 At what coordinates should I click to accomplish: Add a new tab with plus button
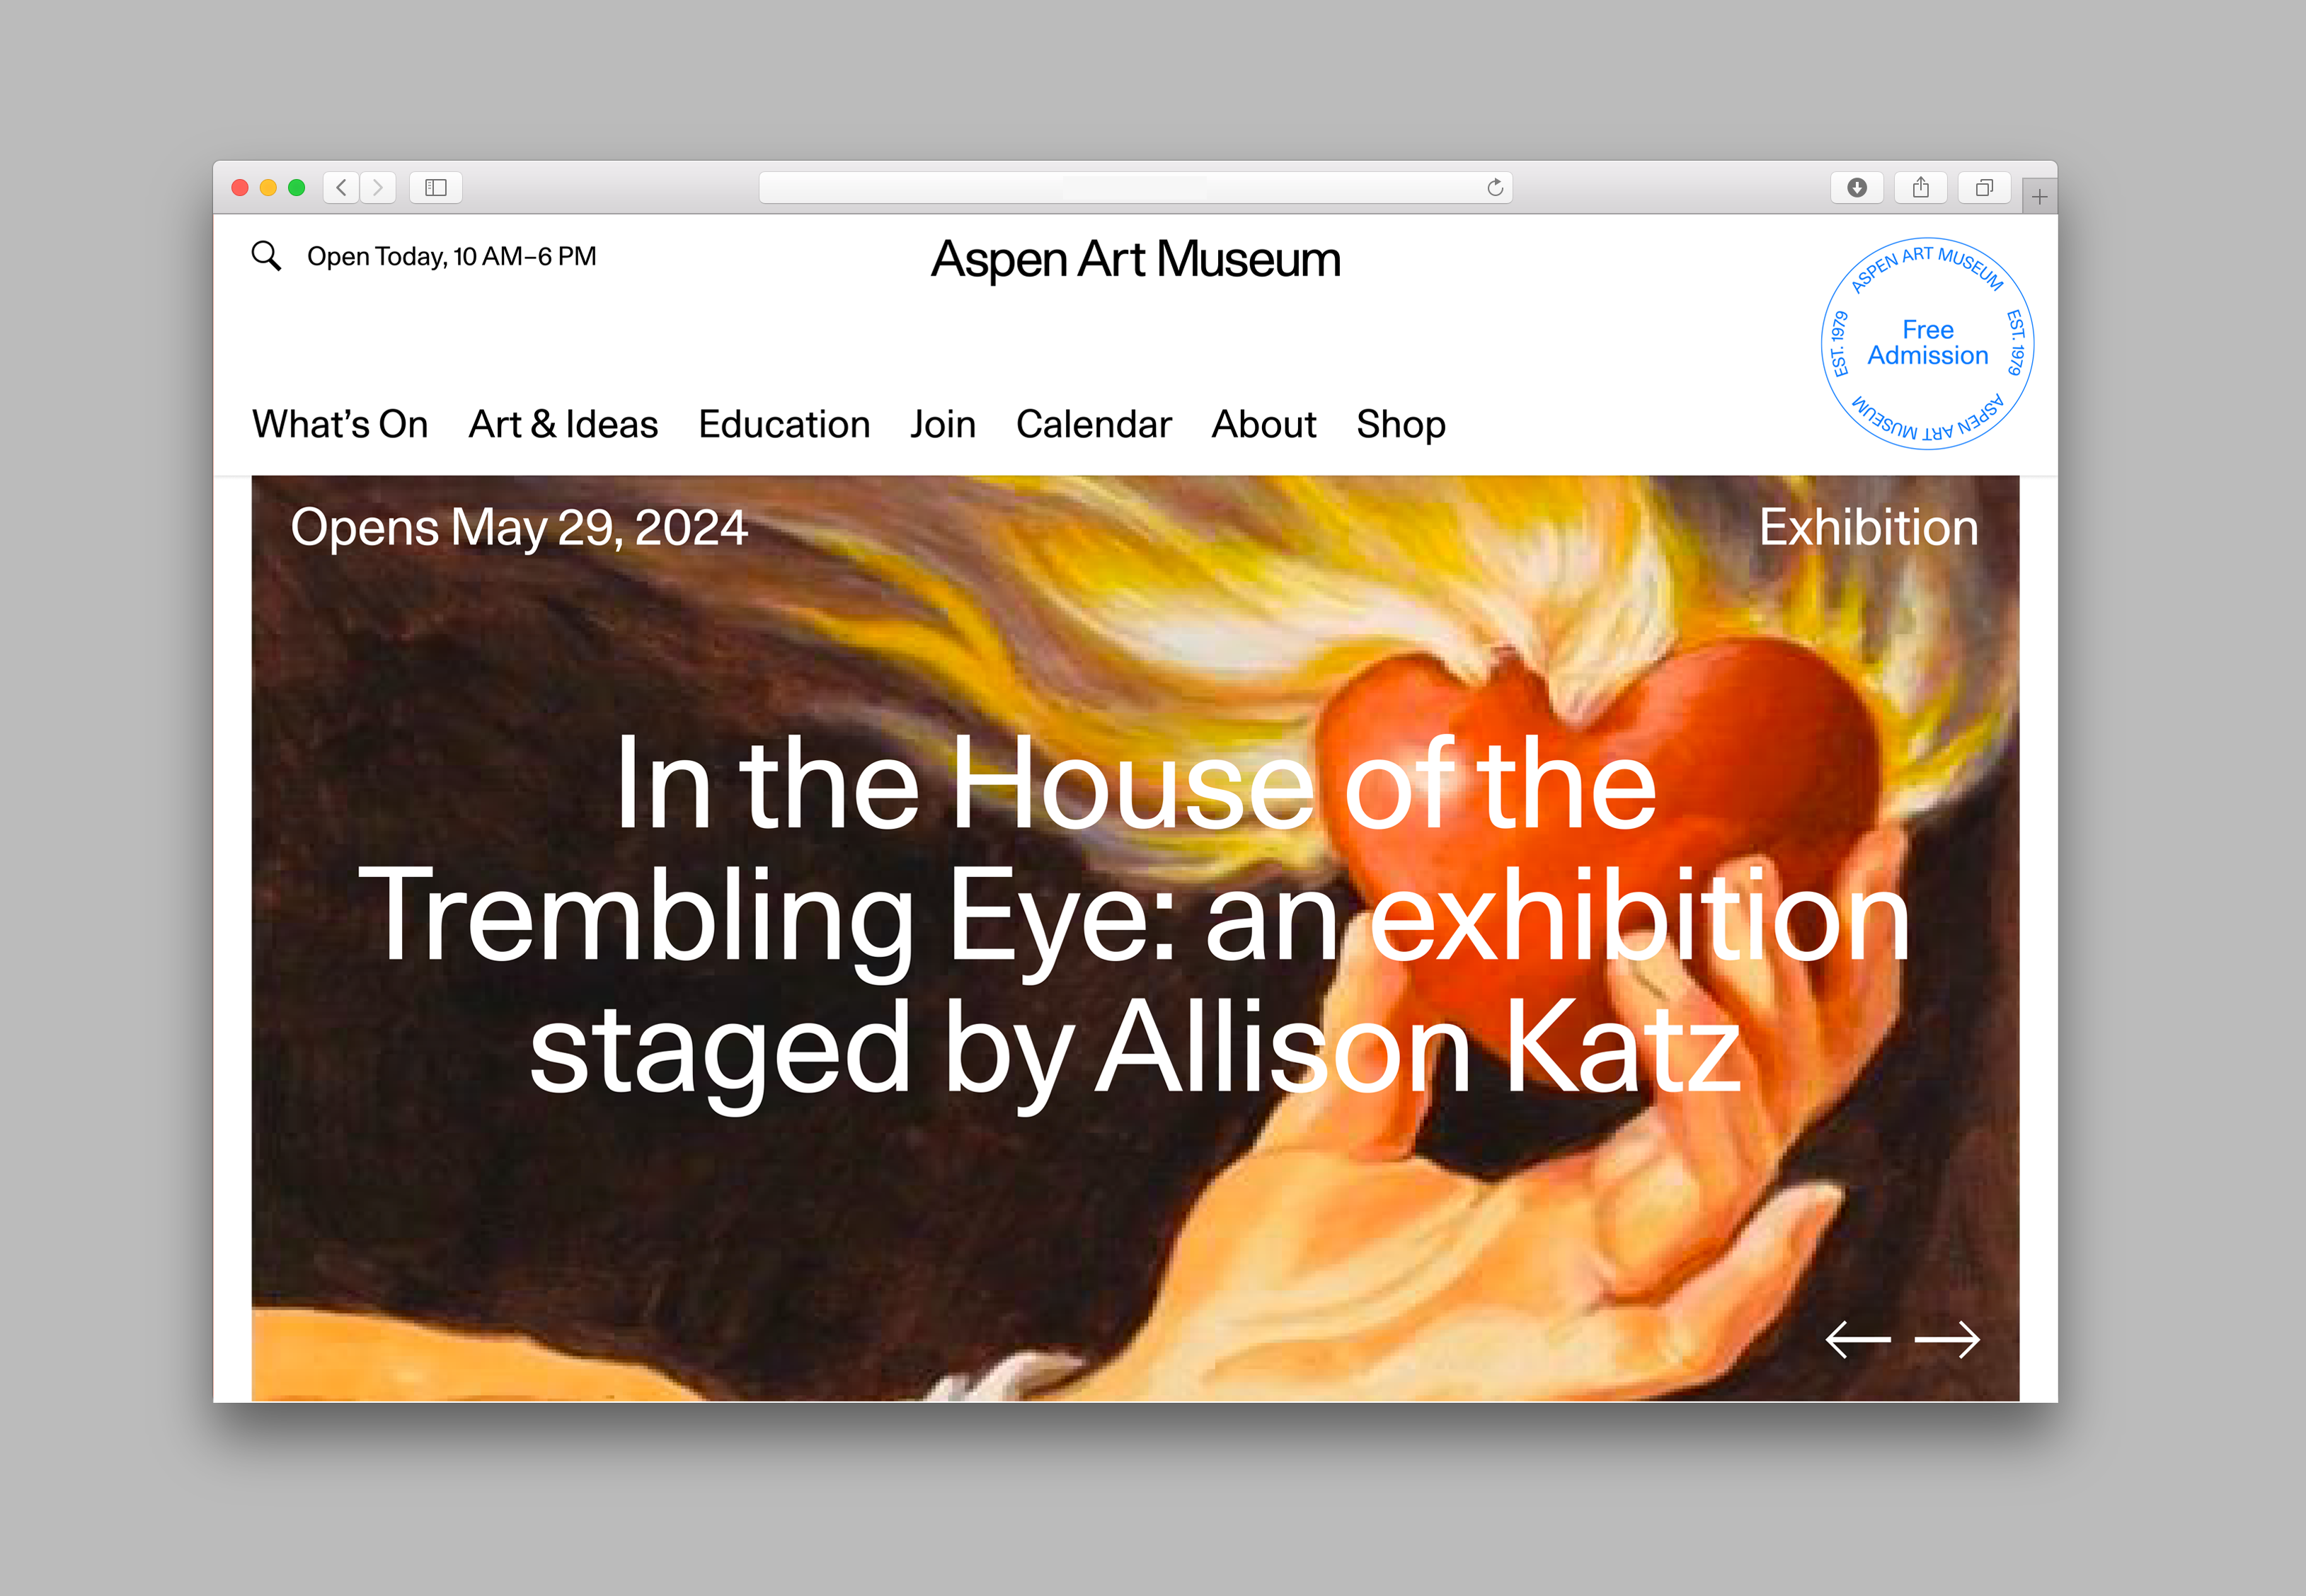(2040, 197)
